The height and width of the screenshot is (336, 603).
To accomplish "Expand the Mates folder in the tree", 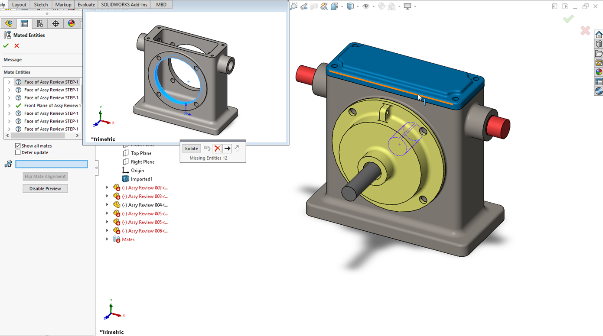I will tap(107, 239).
